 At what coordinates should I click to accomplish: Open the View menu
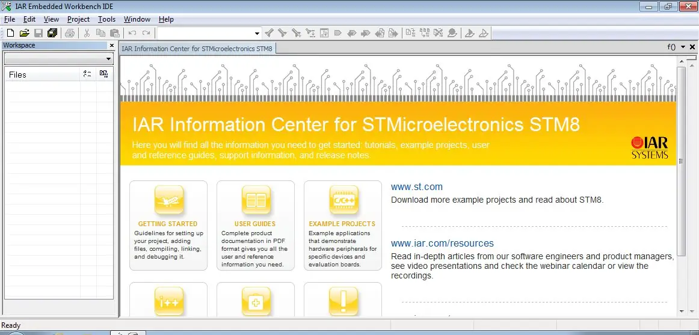51,19
